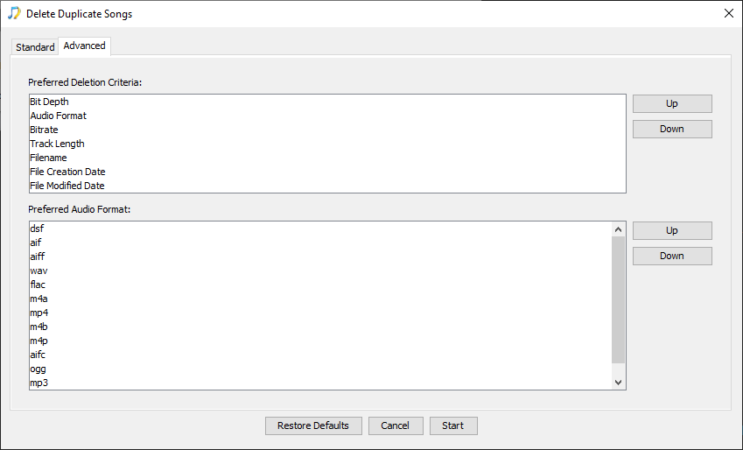Screen dimensions: 743x450
Task: Switch to the Standard tab
Action: tap(35, 47)
